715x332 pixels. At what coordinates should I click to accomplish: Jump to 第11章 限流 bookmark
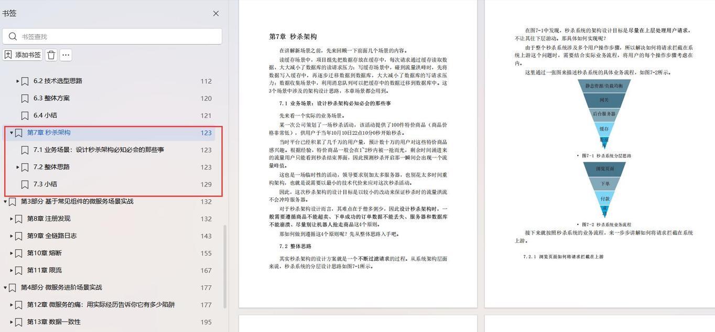pos(45,271)
